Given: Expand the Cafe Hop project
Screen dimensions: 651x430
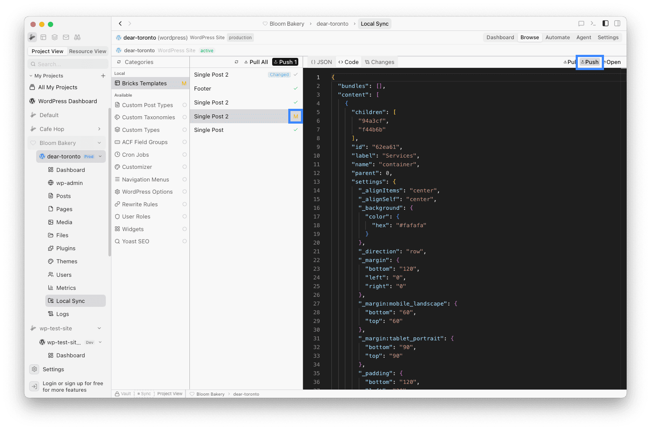Looking at the screenshot, I should [x=99, y=129].
